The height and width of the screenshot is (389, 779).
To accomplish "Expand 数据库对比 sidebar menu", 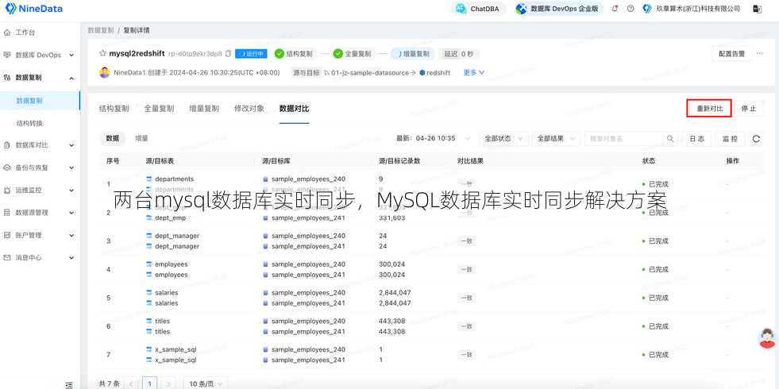I will click(x=40, y=145).
